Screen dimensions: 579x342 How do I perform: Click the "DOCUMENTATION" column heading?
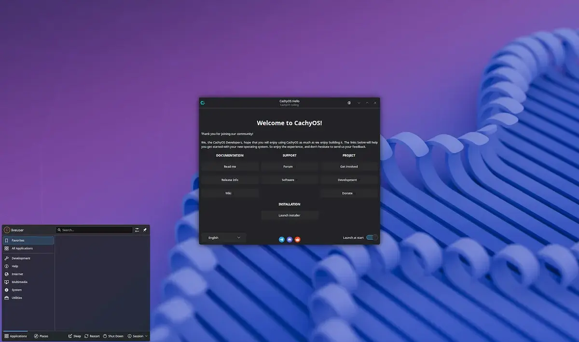(230, 156)
